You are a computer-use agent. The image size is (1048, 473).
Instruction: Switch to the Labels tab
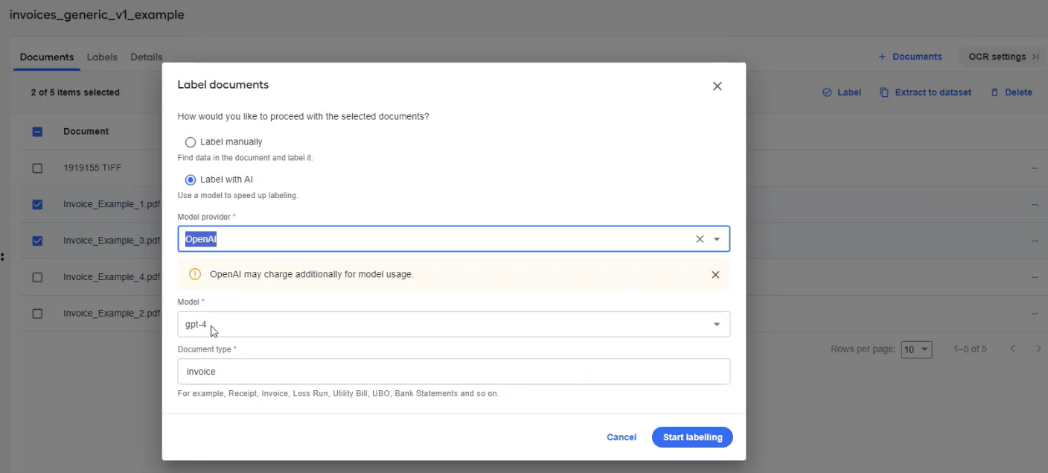102,57
